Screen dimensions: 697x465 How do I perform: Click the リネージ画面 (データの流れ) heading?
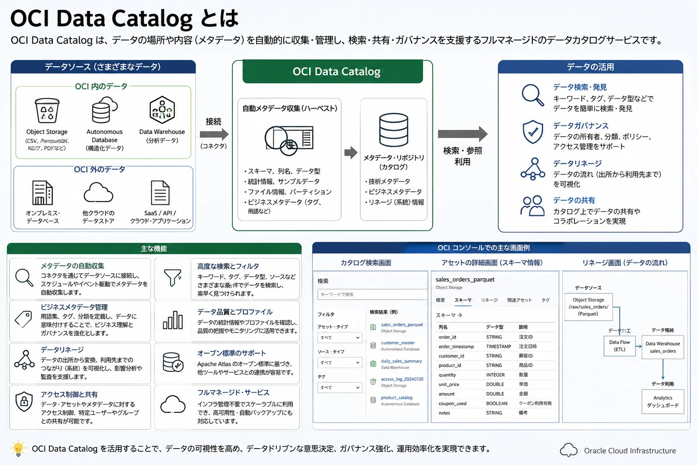tap(624, 263)
